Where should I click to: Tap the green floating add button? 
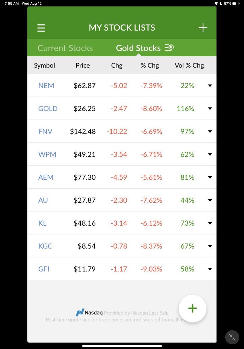192,309
